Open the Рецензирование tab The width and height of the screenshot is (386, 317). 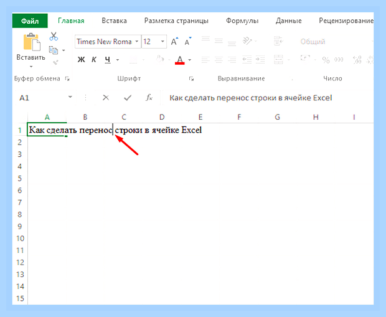point(346,21)
